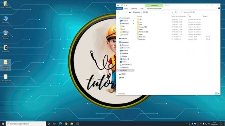The height and width of the screenshot is (126, 225).
Task: Open the Compartir ribbon tab
Action: 134,8
